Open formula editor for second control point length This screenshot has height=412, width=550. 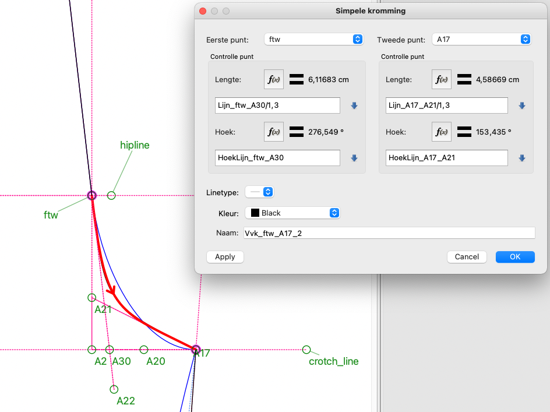(442, 79)
